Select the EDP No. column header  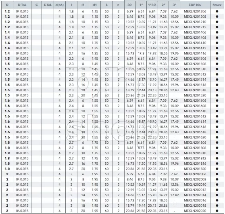tap(195, 5)
